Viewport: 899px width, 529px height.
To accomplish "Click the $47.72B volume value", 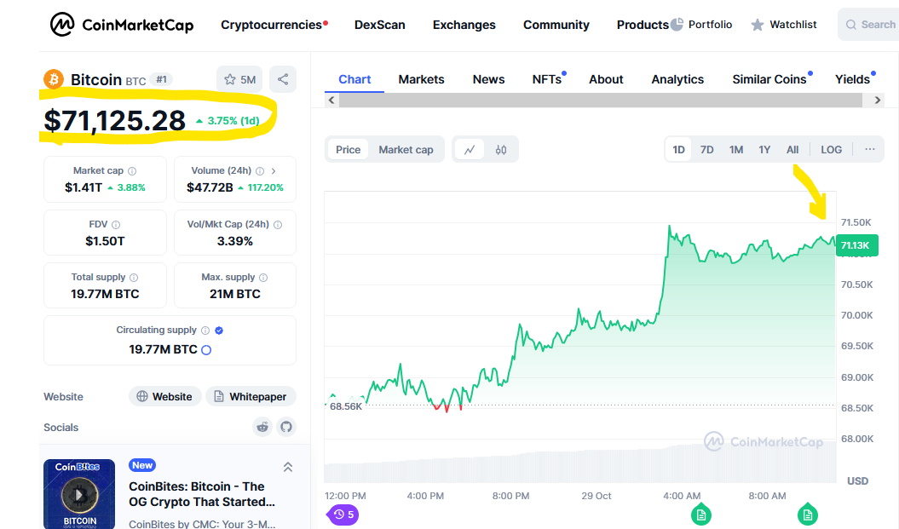I will click(x=210, y=187).
